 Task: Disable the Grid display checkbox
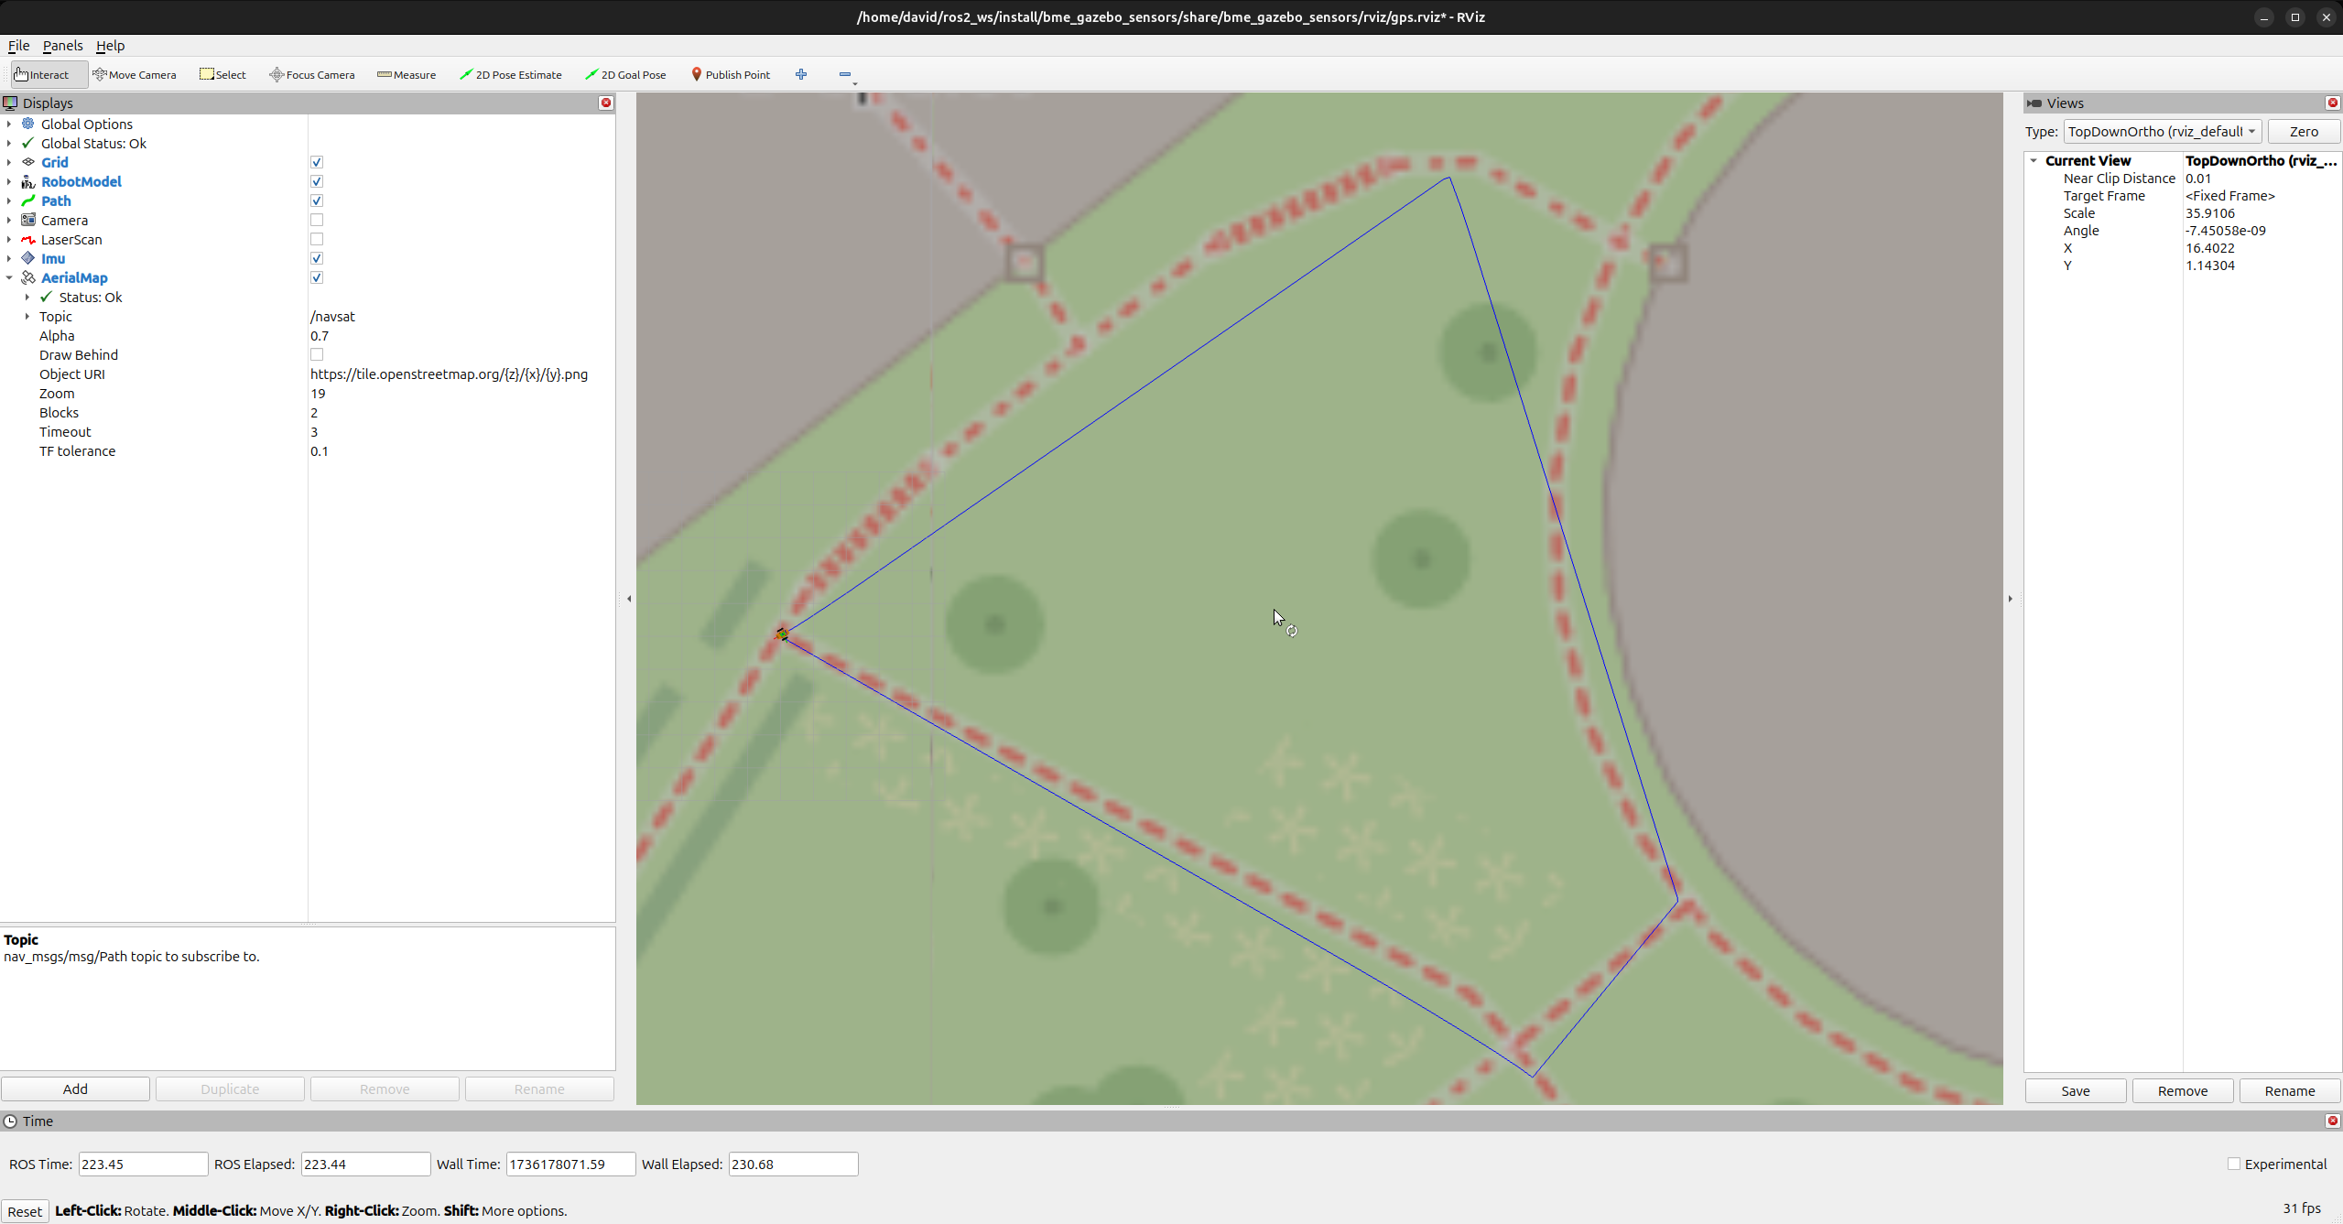click(x=317, y=162)
